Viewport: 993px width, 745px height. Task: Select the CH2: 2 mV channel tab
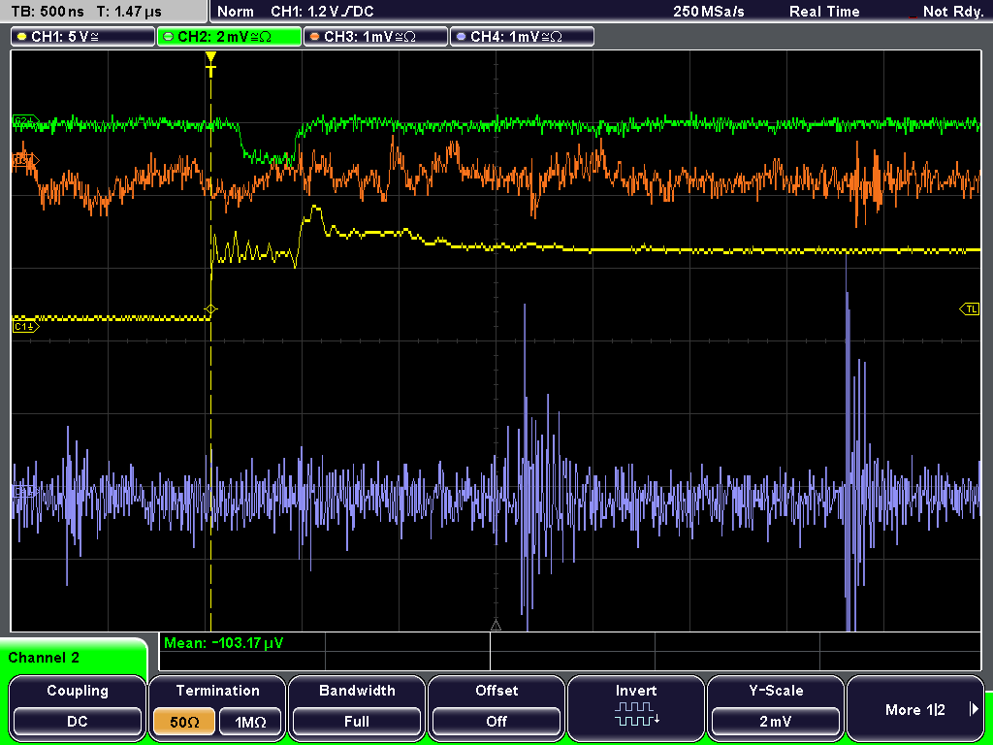(229, 36)
